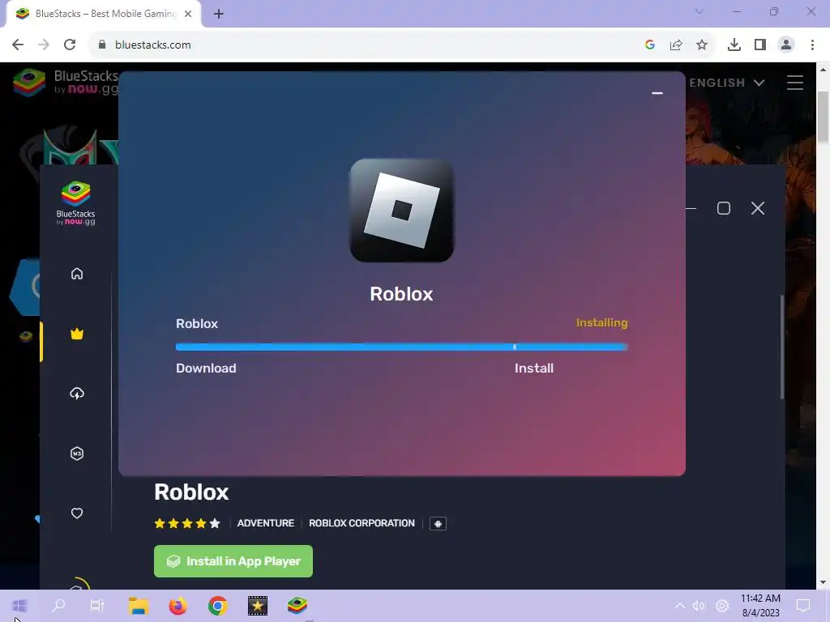
Task: Click the BlueStacks website logo in header
Action: (65, 83)
